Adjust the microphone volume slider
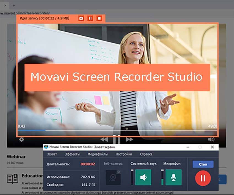The image size is (234, 195). pyautogui.click(x=162, y=177)
